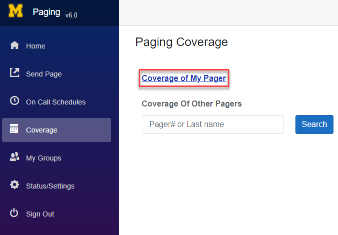Click the gear icon for Status/Settings
Screen dimensions: 338x235
pyautogui.click(x=15, y=185)
